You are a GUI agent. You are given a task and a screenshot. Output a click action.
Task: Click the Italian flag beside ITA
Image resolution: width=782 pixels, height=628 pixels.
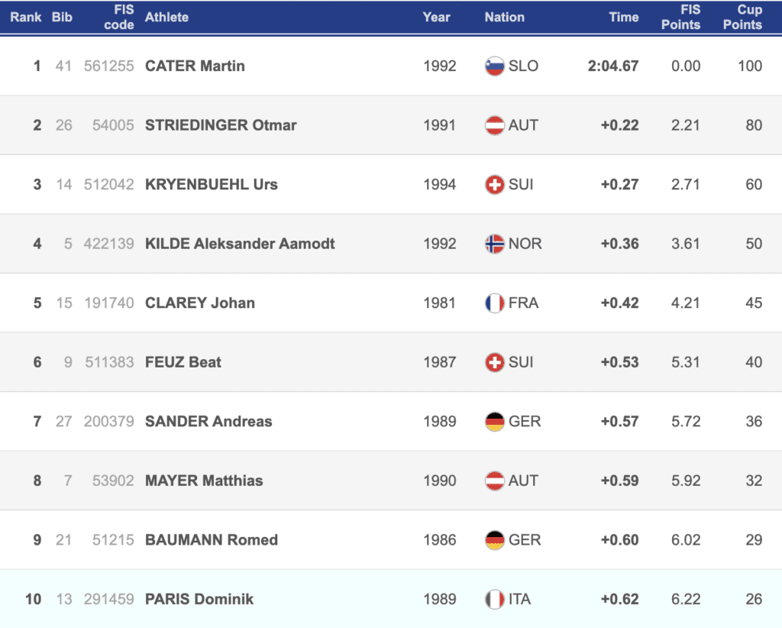tap(495, 599)
